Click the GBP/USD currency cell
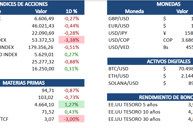This screenshot has height=128, width=193. (119, 18)
